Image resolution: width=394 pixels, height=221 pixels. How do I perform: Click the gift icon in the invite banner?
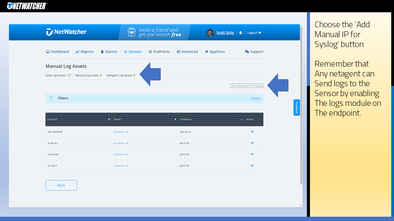(x=131, y=32)
